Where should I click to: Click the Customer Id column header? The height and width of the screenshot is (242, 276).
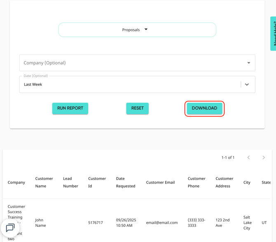point(97,182)
